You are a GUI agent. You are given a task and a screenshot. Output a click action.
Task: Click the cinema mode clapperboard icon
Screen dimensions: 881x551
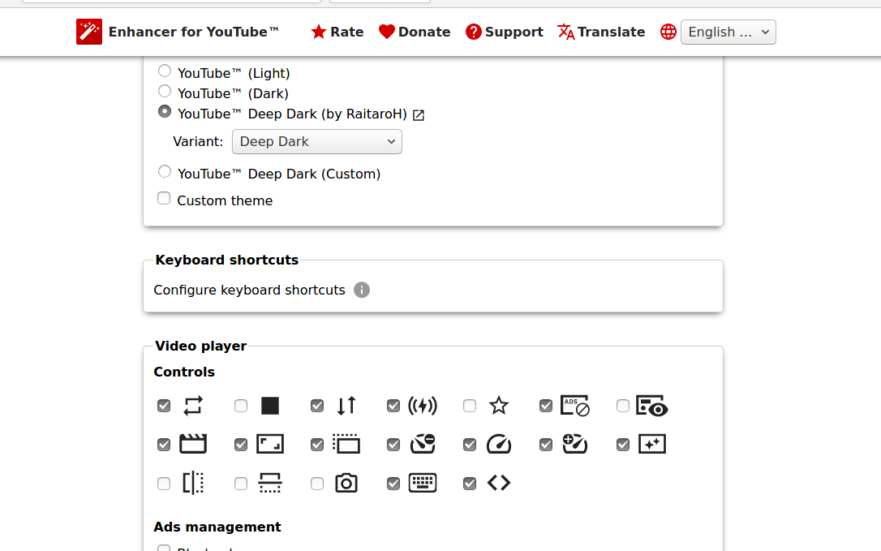point(193,444)
